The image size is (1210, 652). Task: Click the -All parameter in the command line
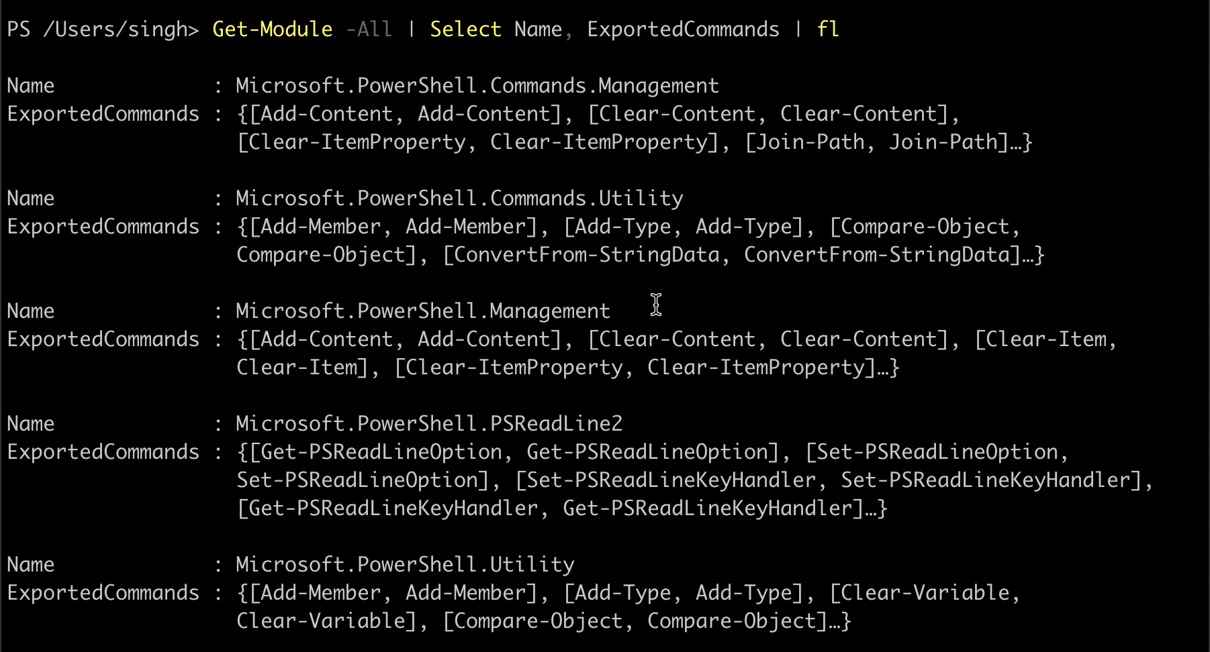369,30
